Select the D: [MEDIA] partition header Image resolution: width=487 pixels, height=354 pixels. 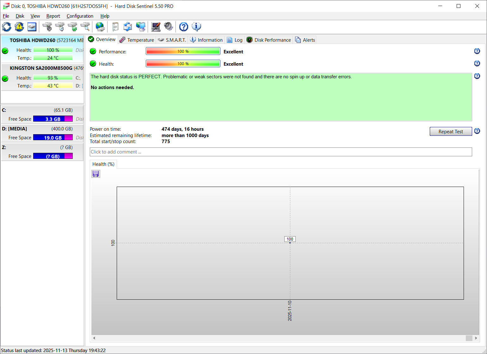42,129
